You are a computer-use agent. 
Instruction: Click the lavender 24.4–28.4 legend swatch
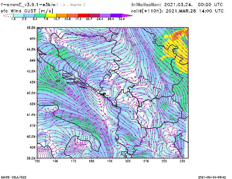pos(105,15)
